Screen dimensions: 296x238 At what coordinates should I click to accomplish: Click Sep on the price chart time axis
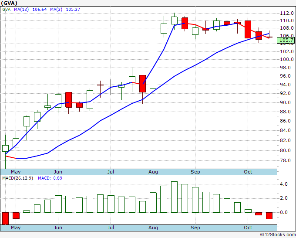point(195,172)
